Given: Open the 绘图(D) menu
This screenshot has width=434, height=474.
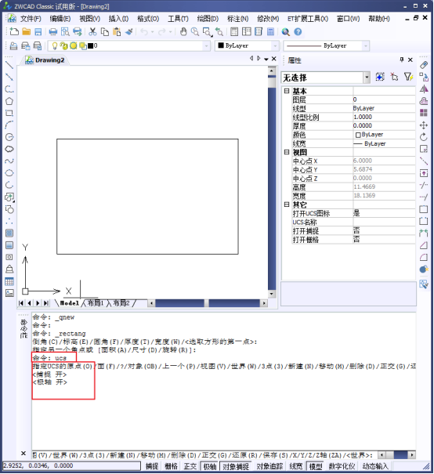Looking at the screenshot, I should pos(208,19).
